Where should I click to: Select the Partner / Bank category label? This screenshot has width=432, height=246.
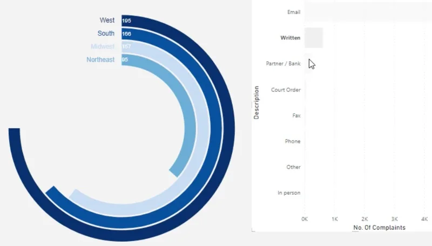283,64
